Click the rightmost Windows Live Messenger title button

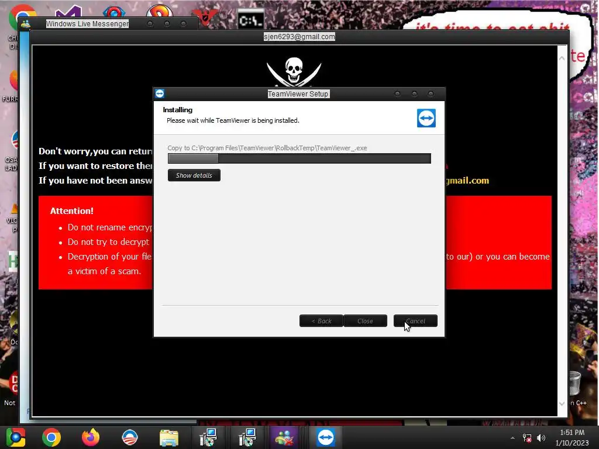pos(183,23)
